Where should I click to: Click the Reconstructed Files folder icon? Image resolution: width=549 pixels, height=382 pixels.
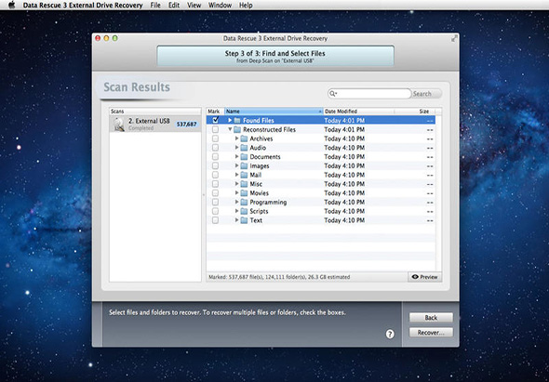coord(237,130)
